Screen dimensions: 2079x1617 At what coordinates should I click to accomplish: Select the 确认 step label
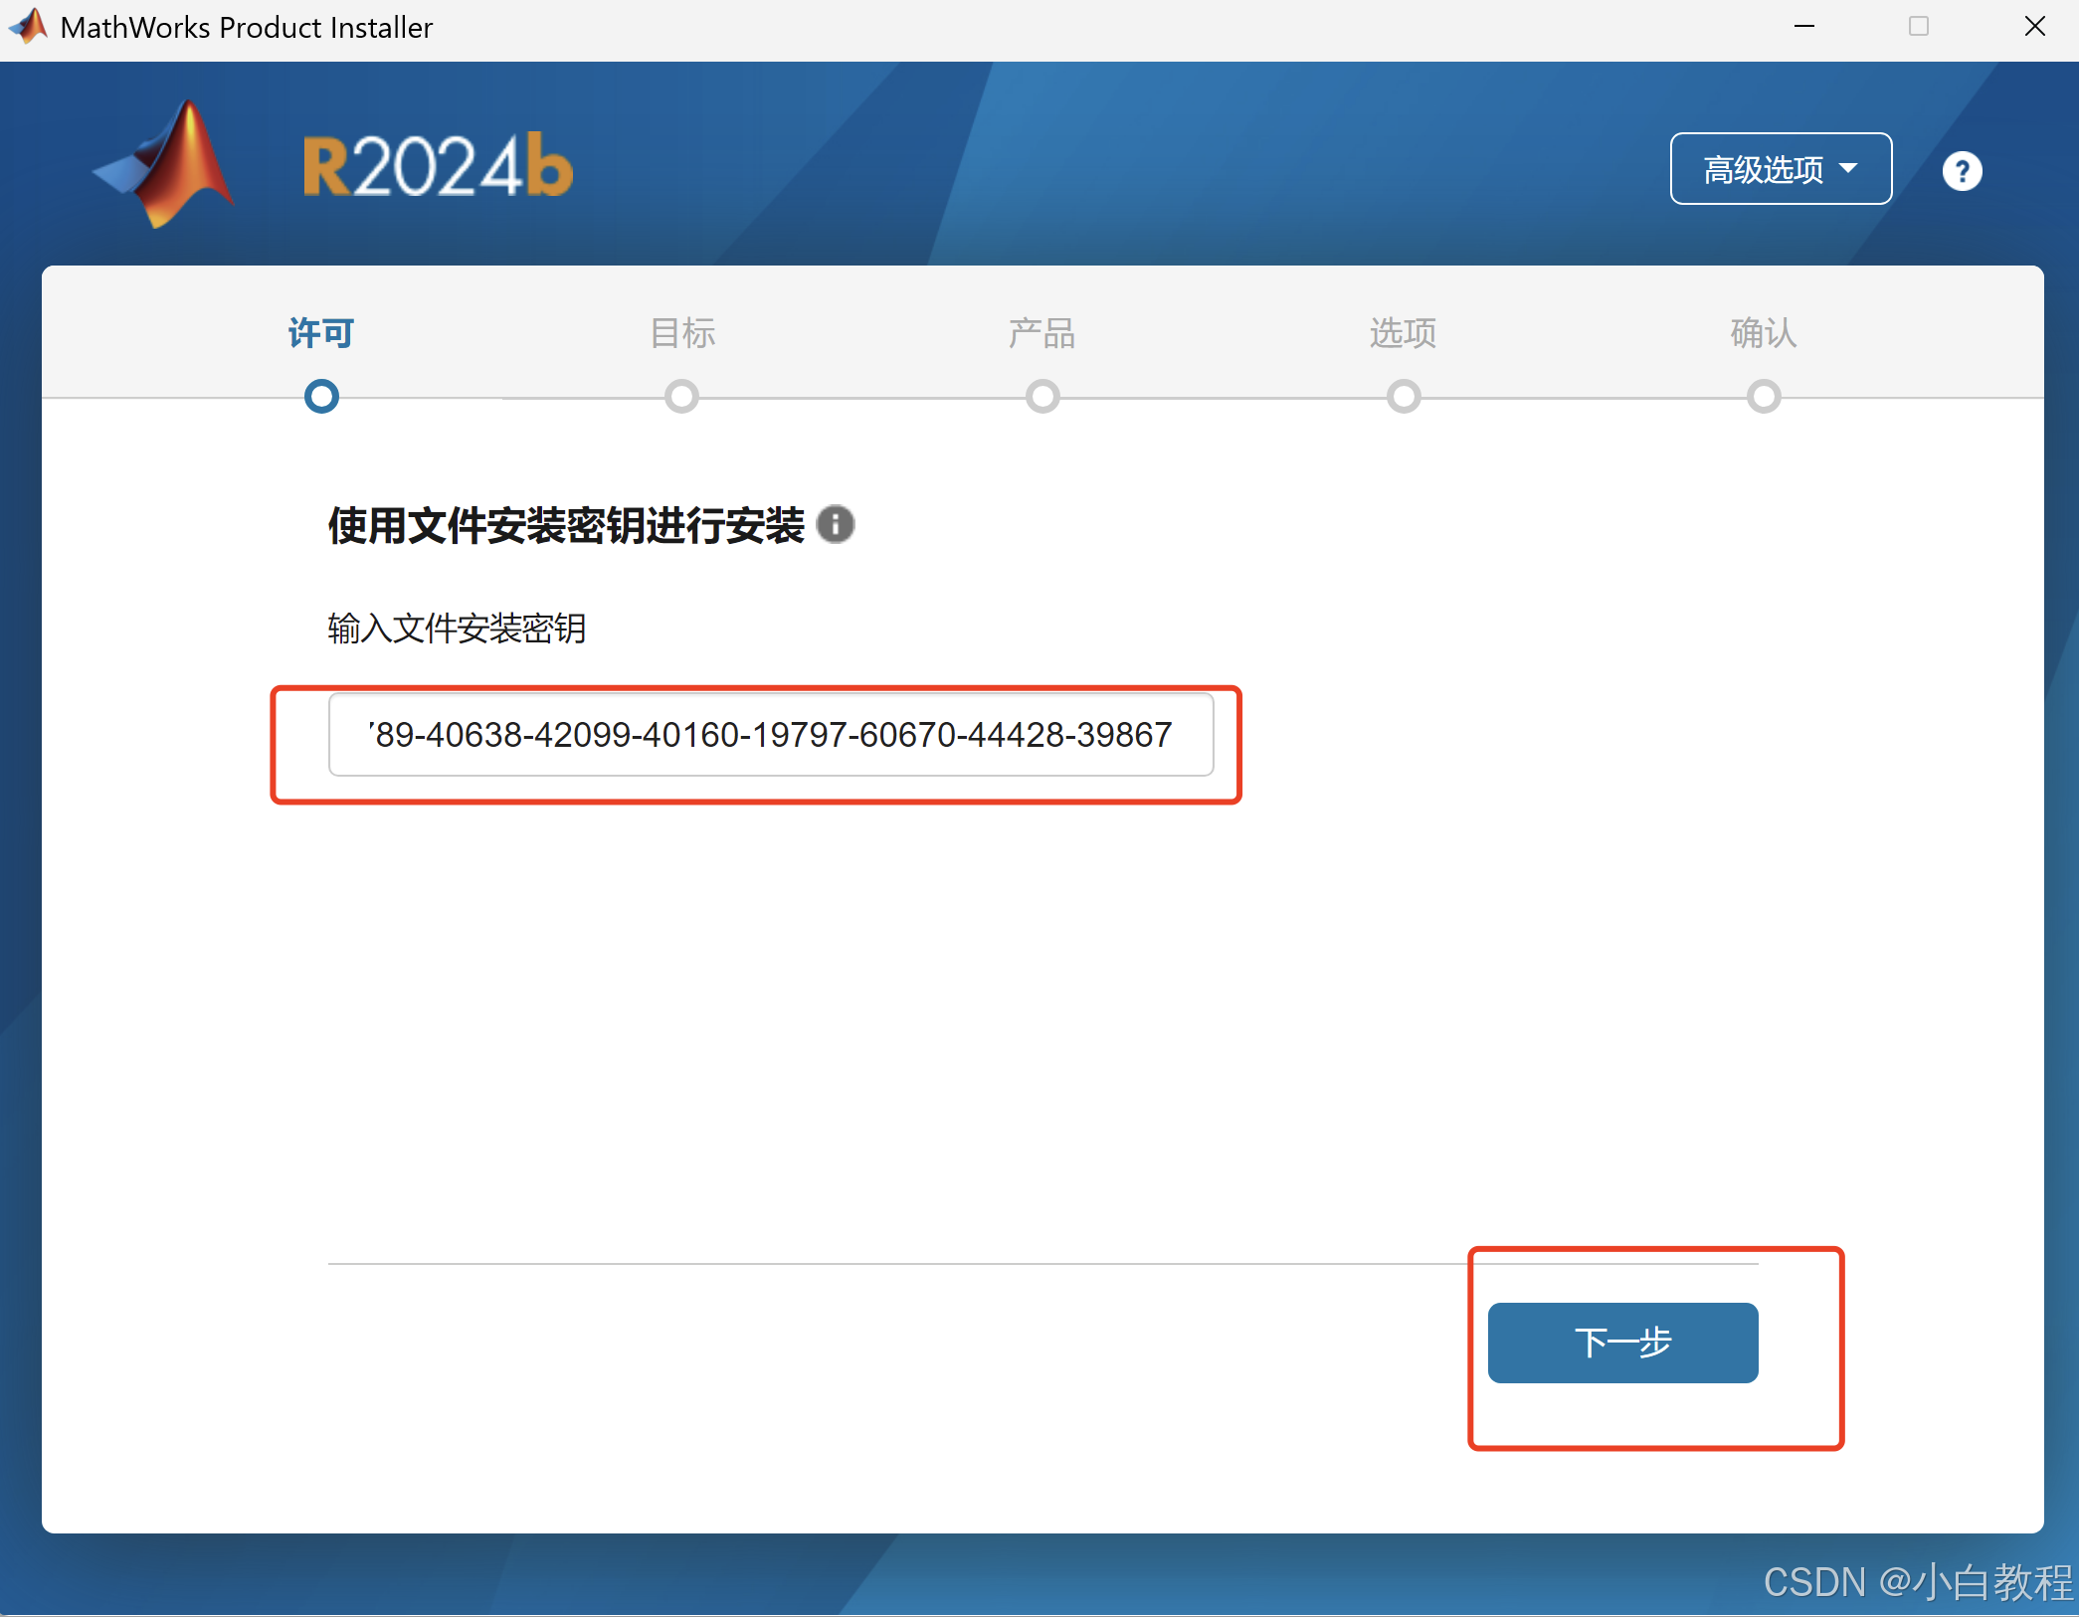pos(1764,333)
